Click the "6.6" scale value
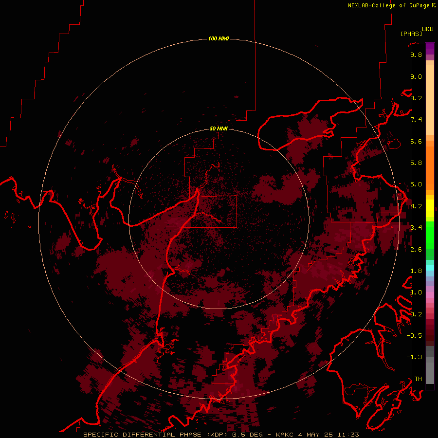This screenshot has height=438, width=438. click(x=416, y=141)
